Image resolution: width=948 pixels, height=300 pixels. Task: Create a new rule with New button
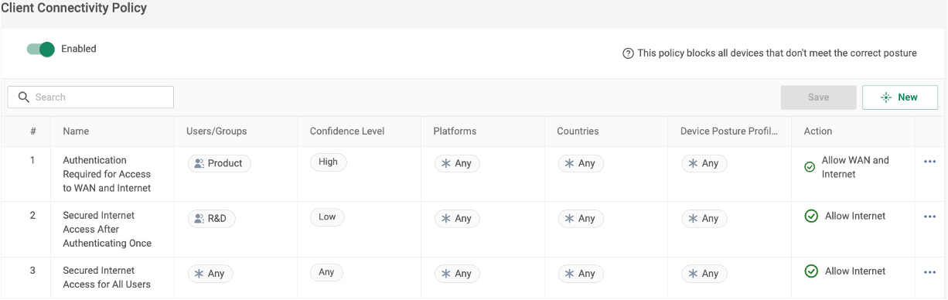click(x=900, y=97)
